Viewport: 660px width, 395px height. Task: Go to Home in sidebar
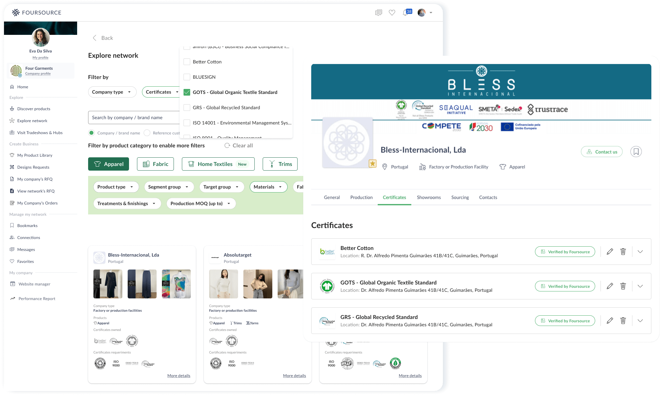[x=23, y=87]
